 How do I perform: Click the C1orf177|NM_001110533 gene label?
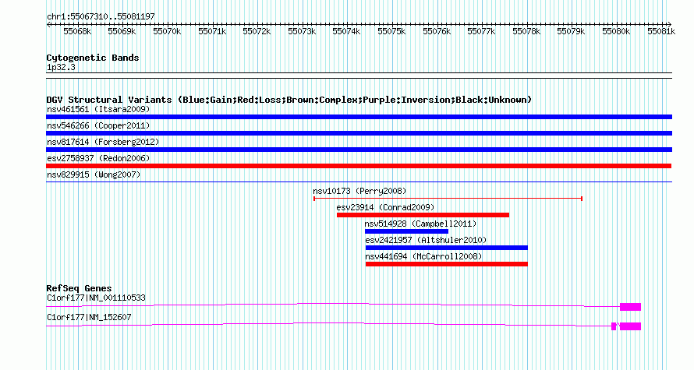point(96,298)
